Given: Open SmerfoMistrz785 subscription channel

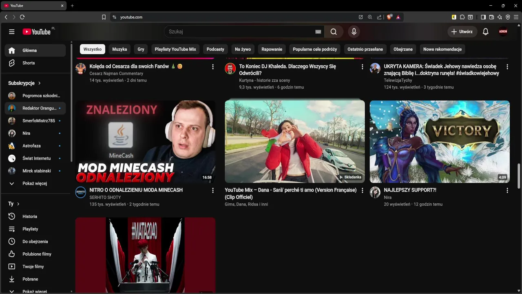Looking at the screenshot, I should point(35,121).
